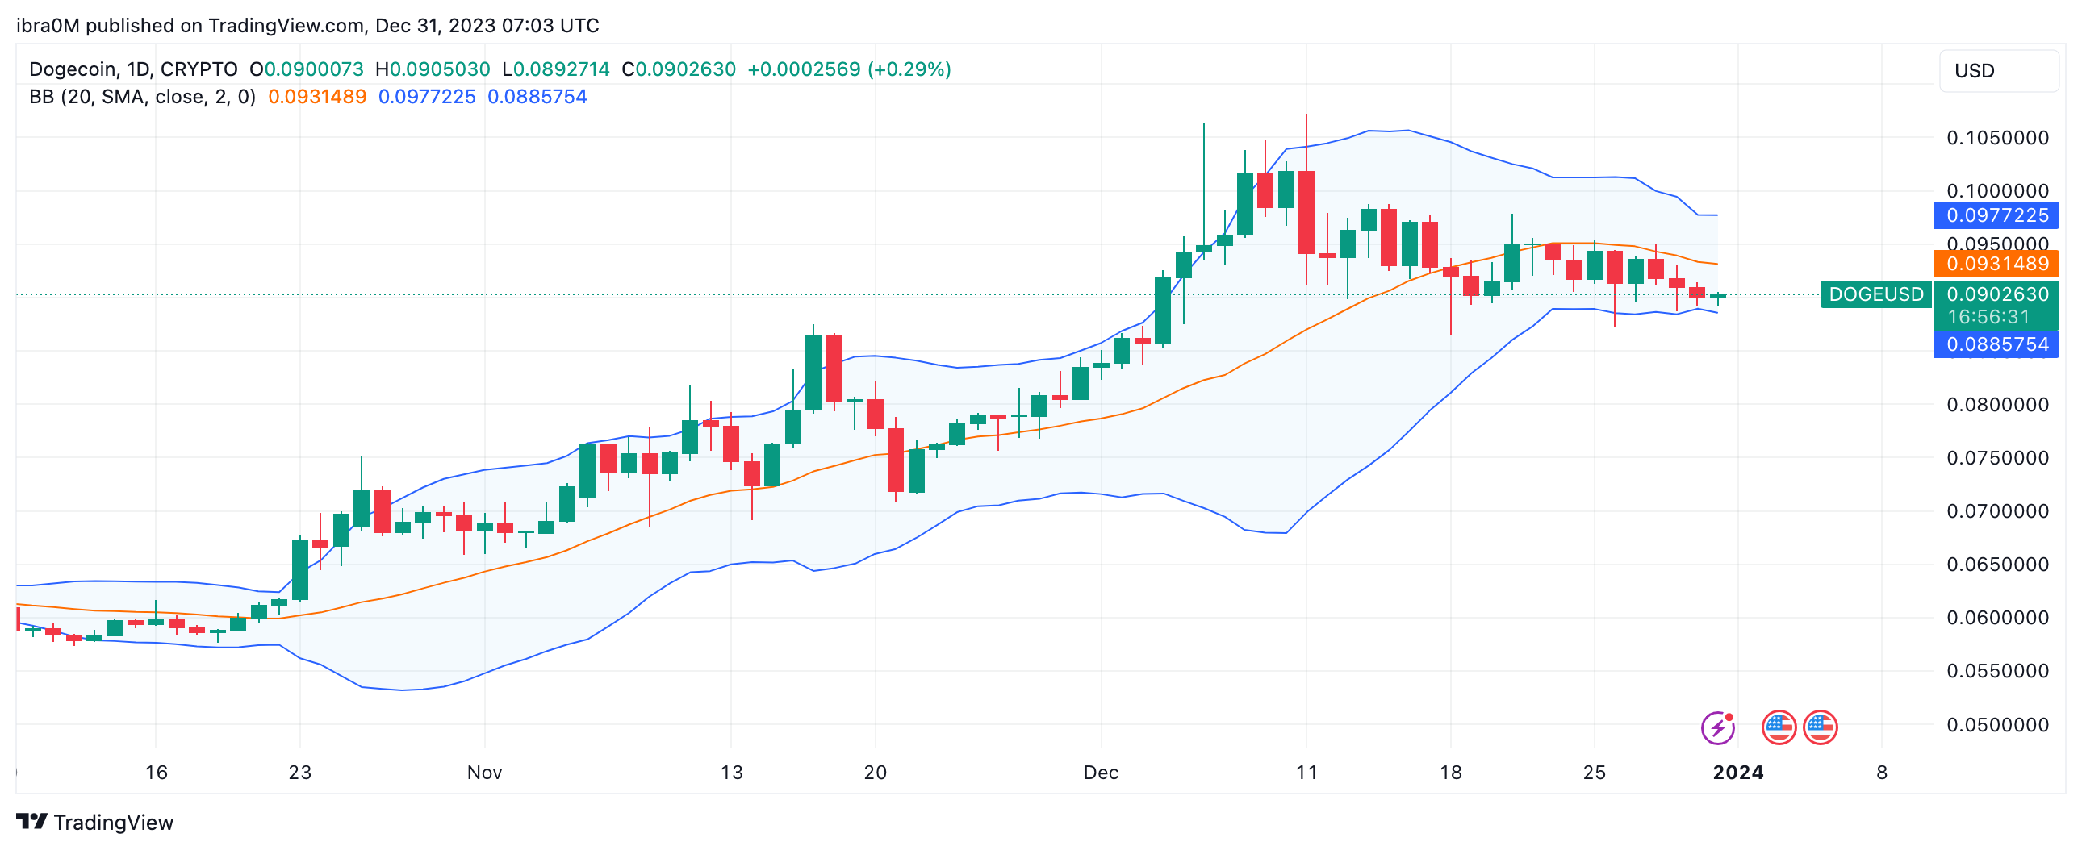This screenshot has height=850, width=2082.
Task: Click the low value L0.0892714 in header
Action: 556,69
